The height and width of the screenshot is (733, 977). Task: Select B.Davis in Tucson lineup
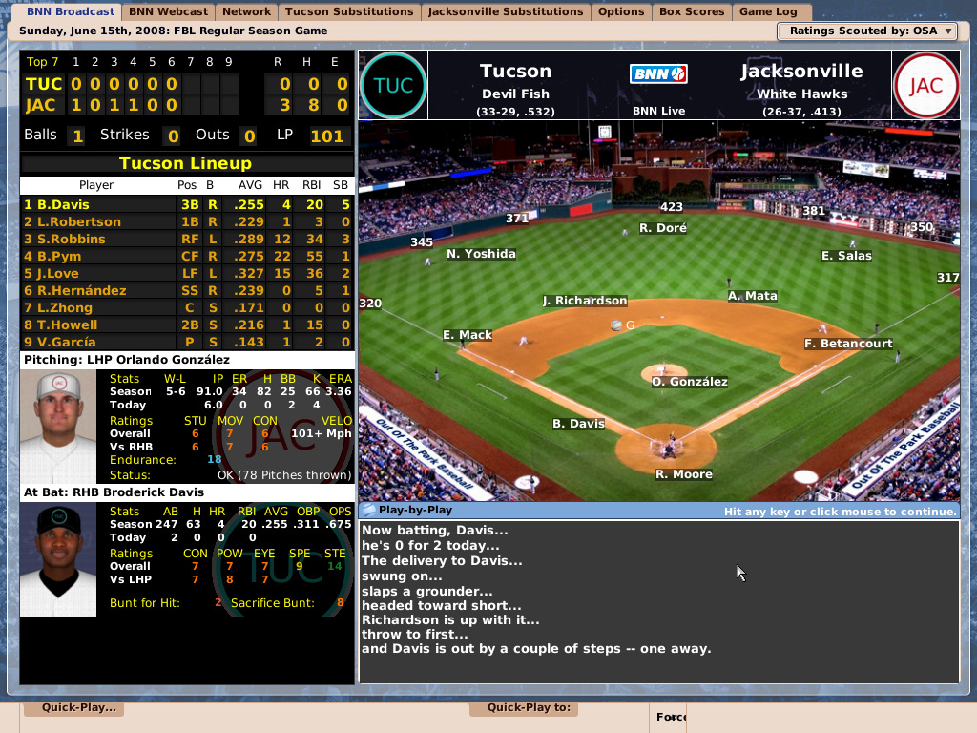(x=187, y=204)
